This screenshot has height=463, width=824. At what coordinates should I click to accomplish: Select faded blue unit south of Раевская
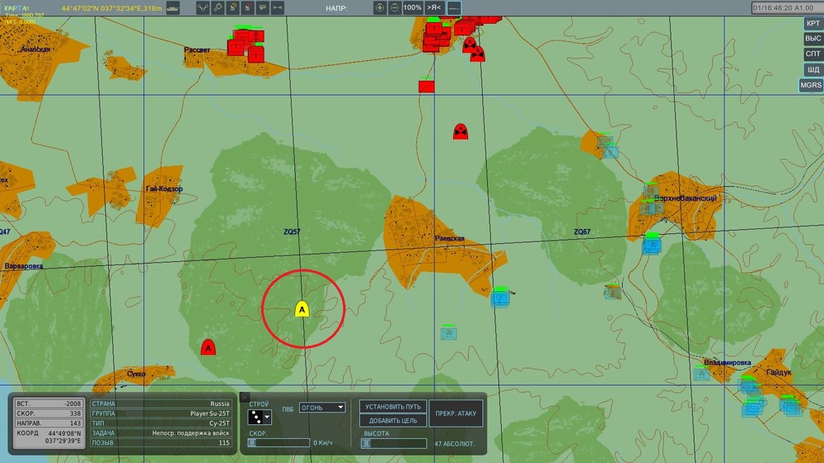pos(448,333)
